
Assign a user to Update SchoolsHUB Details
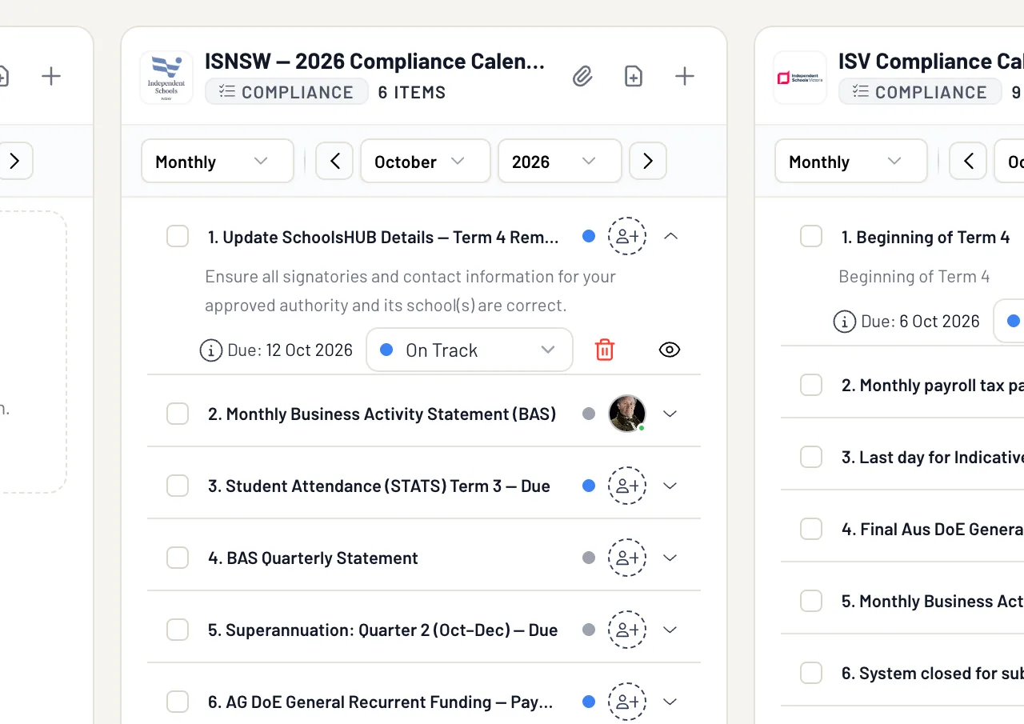627,236
